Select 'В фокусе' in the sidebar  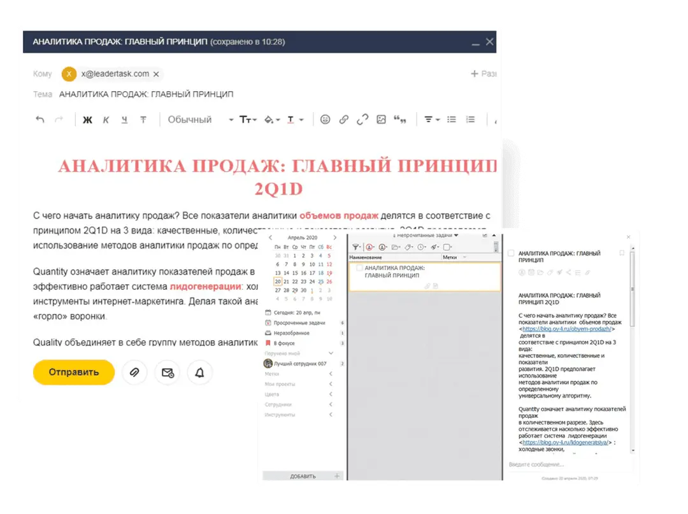[284, 343]
